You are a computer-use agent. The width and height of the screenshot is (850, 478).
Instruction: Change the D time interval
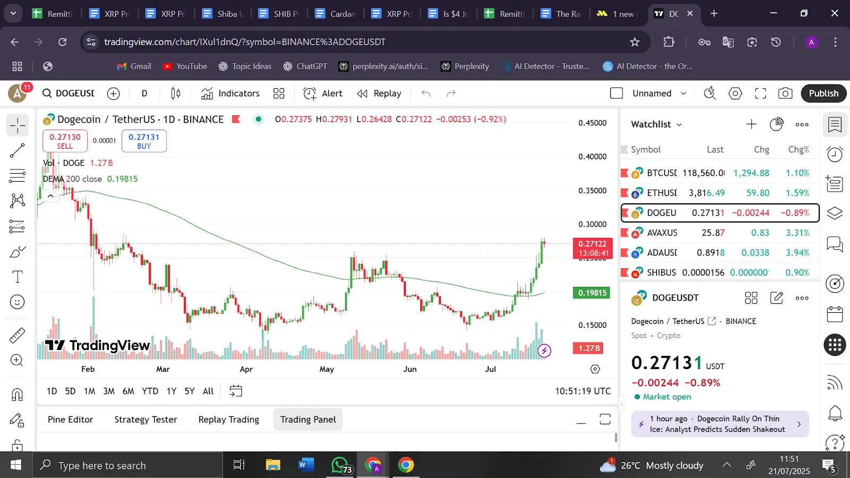click(x=144, y=93)
